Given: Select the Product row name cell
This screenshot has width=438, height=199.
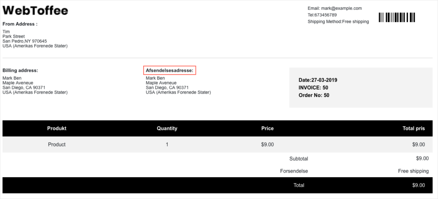Looking at the screenshot, I should 57,144.
